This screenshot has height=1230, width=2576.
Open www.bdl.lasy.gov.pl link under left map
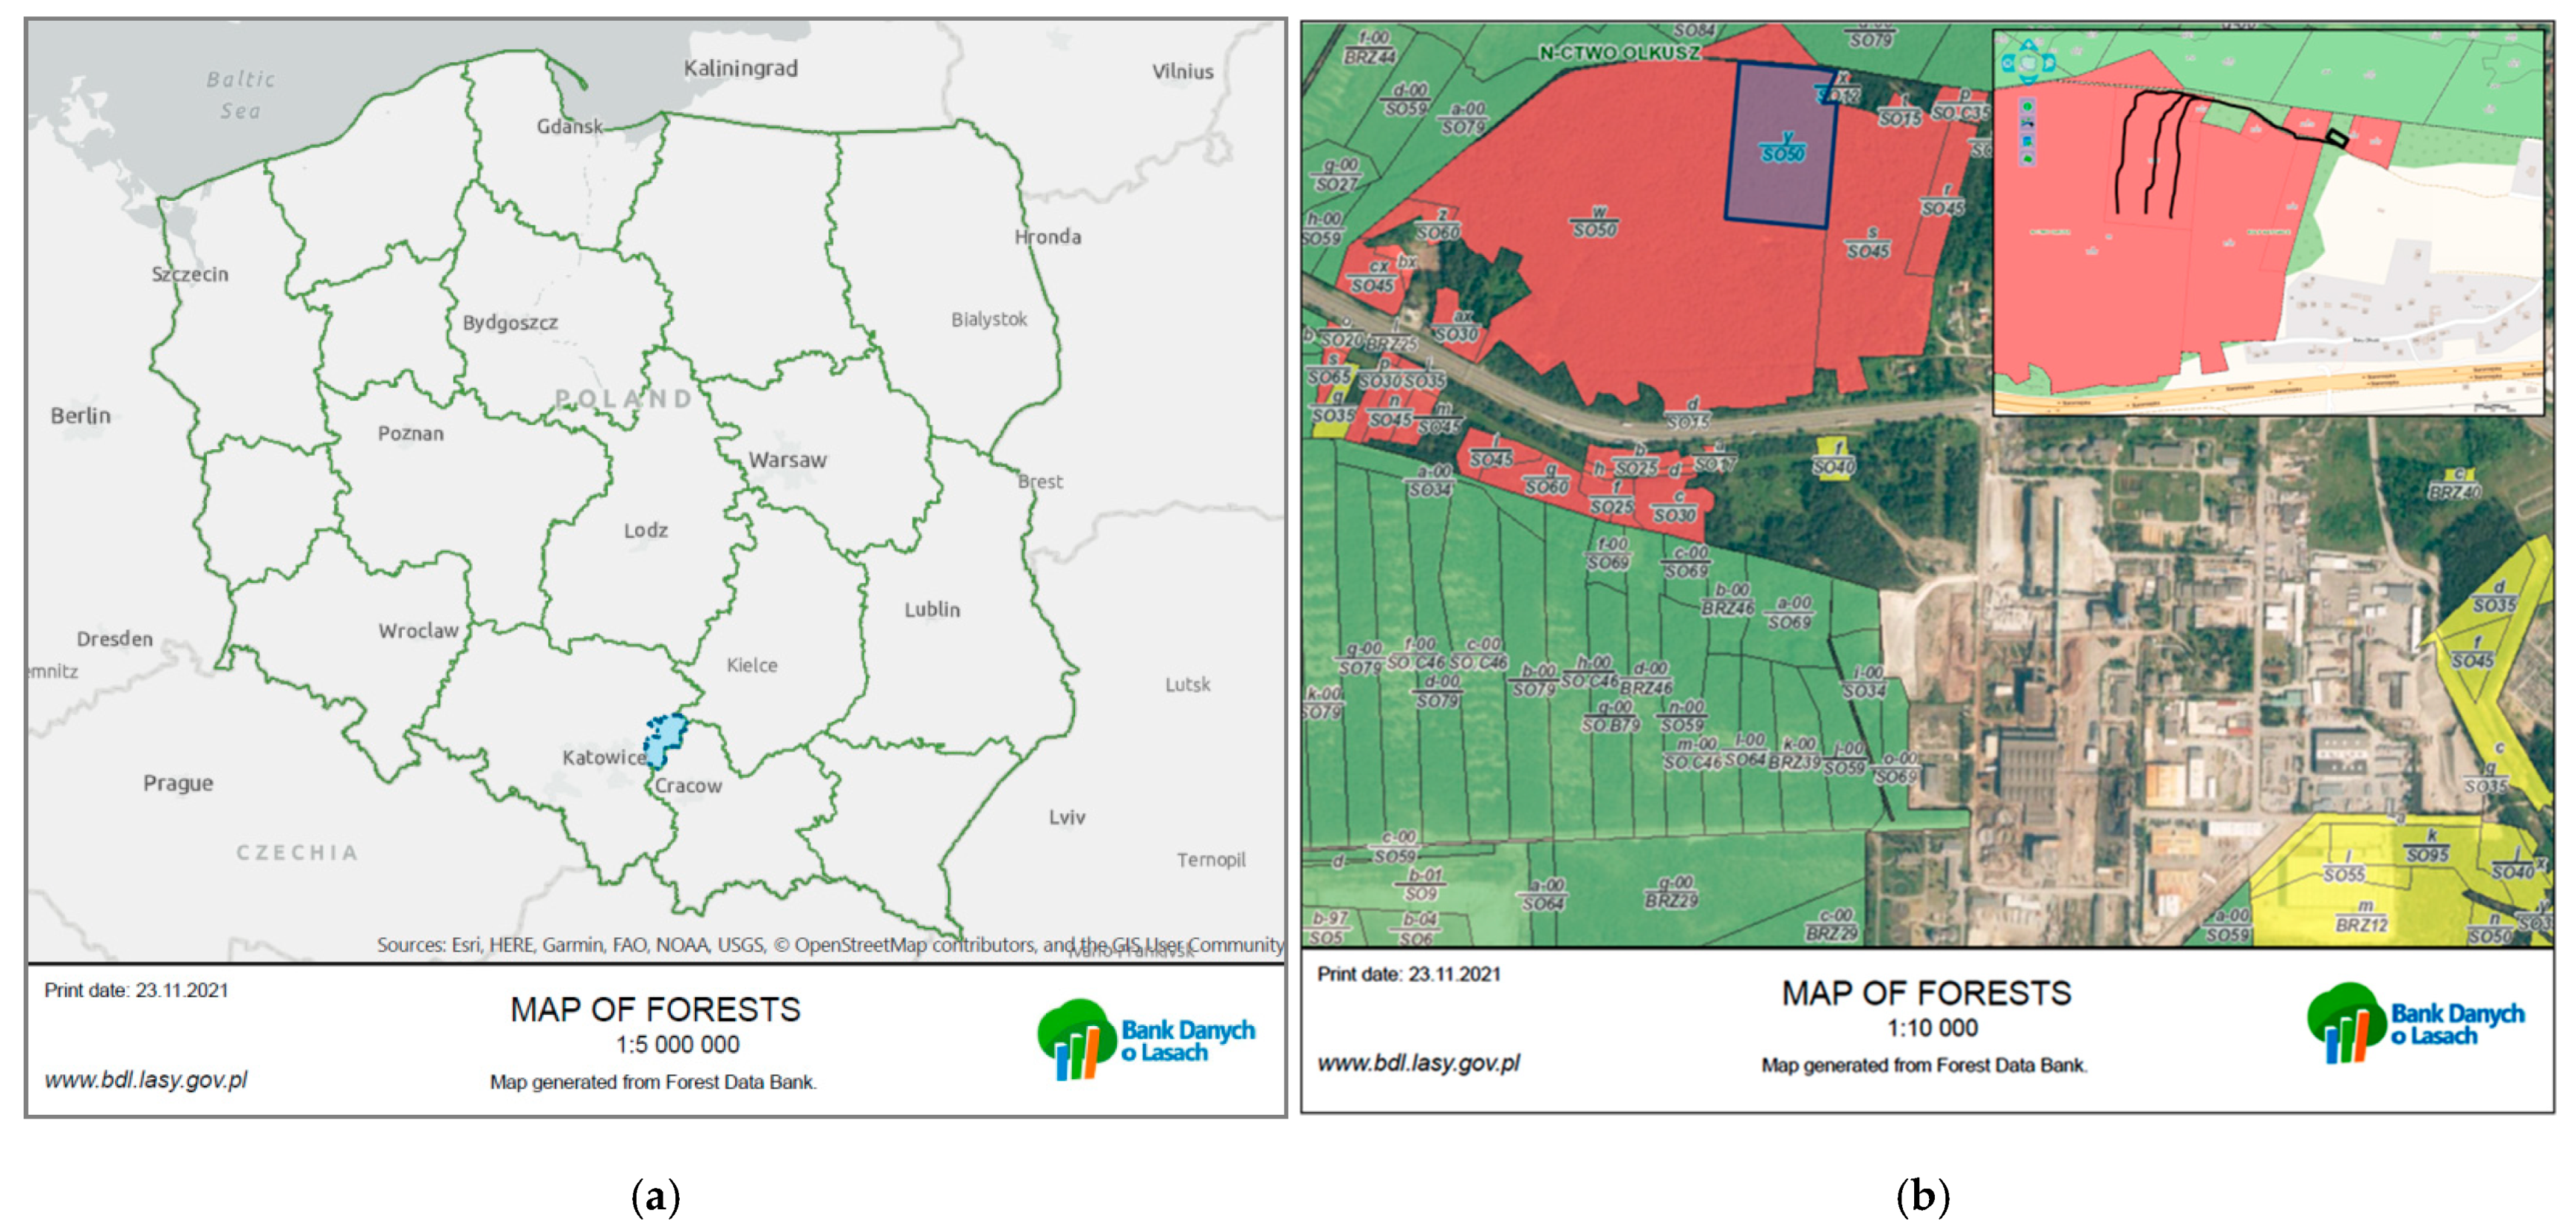coord(146,1080)
